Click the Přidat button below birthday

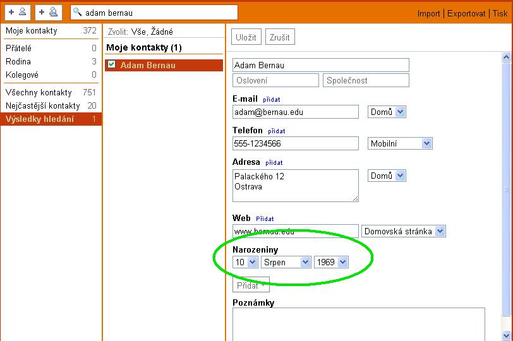(x=251, y=285)
